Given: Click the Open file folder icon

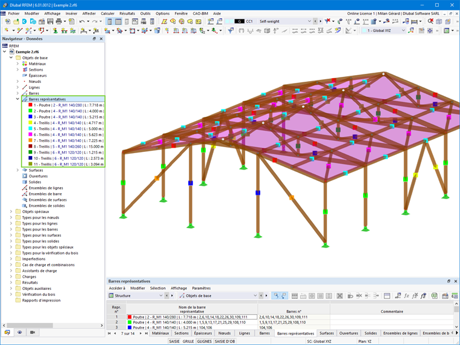Looking at the screenshot, I should point(16,21).
